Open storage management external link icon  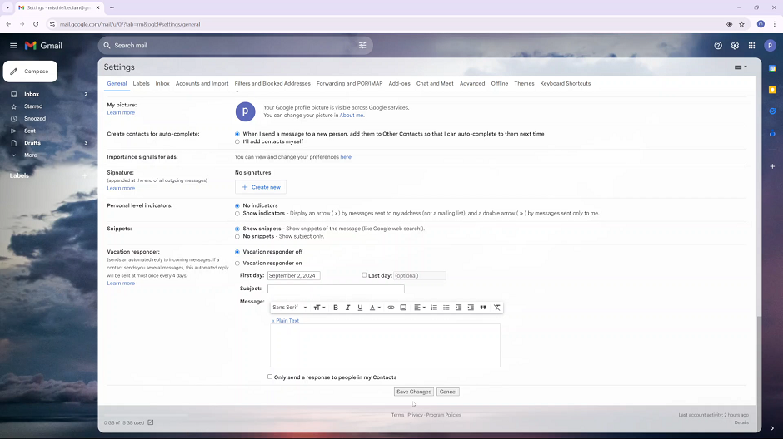(x=150, y=422)
